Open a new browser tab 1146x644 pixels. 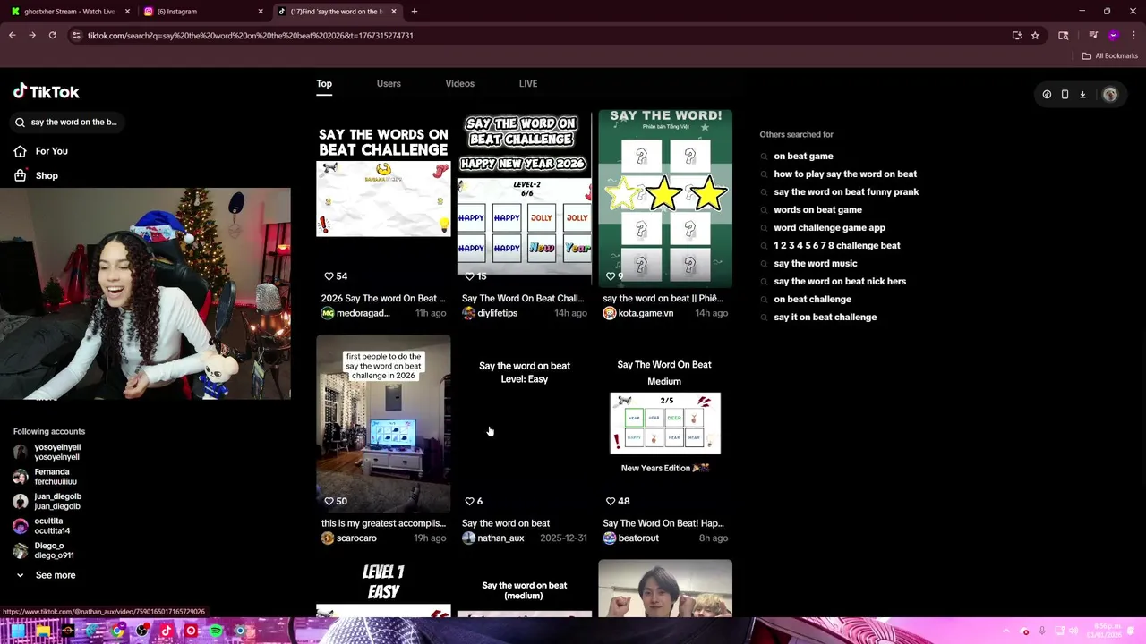click(414, 12)
